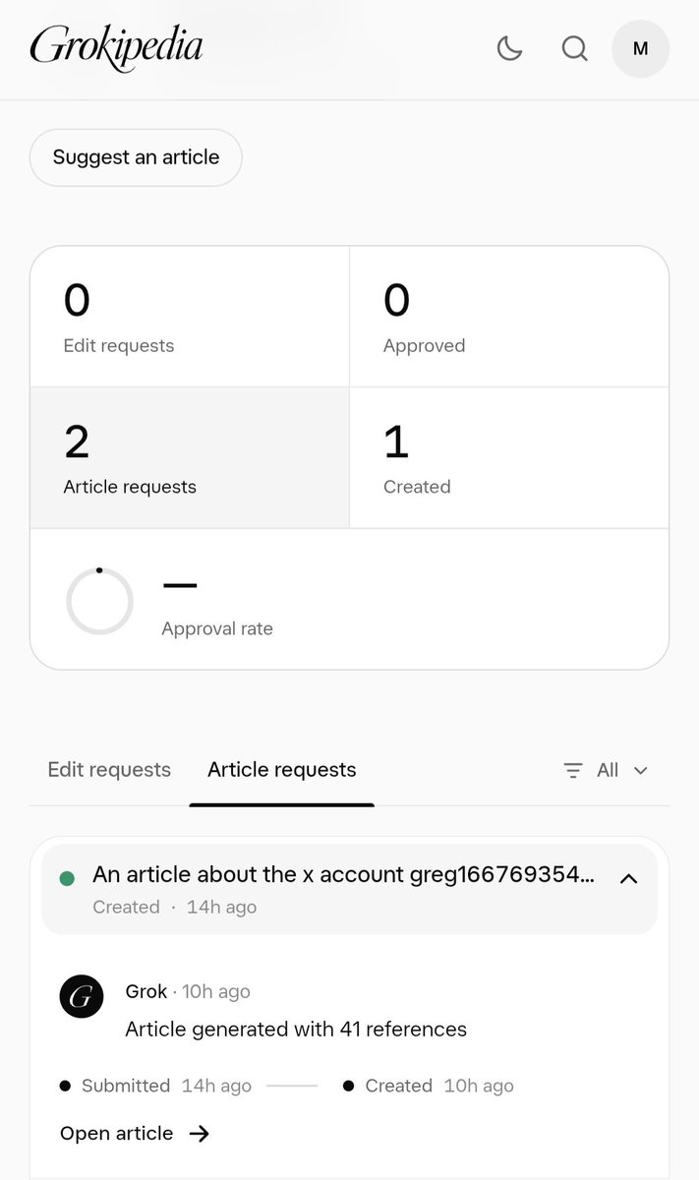Open the M profile avatar menu
This screenshot has width=699, height=1180.
click(x=640, y=48)
